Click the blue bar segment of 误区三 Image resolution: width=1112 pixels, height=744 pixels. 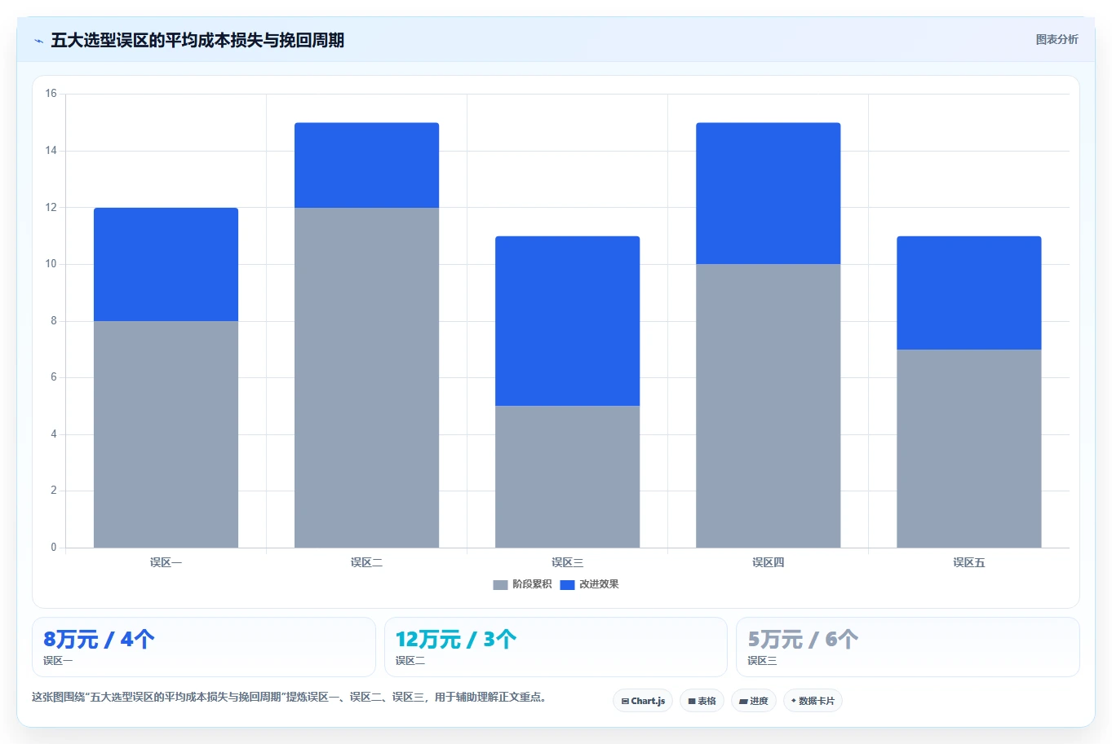click(568, 321)
